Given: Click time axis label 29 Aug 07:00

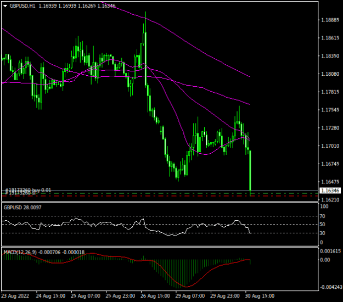Looking at the screenshot, I should 190,296.
